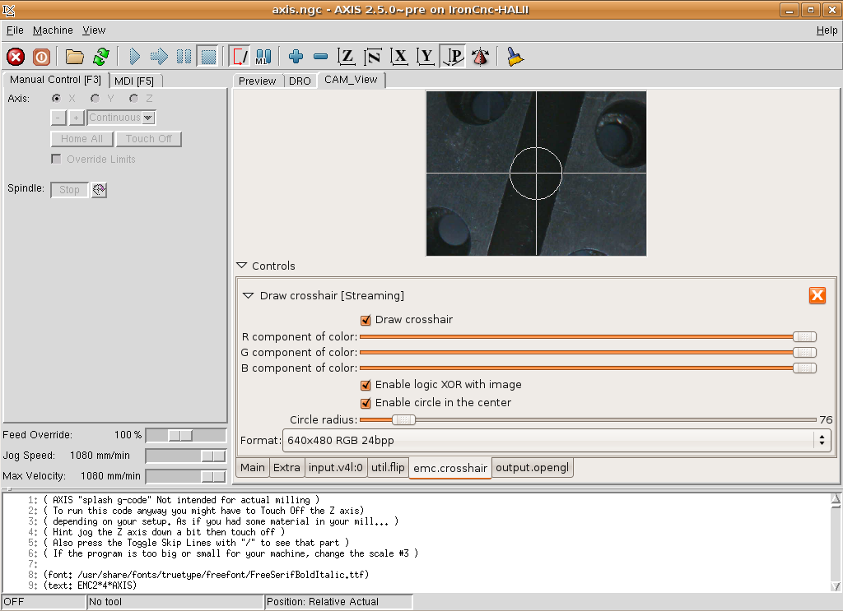Open the Machine menu
843x611 pixels.
point(53,30)
